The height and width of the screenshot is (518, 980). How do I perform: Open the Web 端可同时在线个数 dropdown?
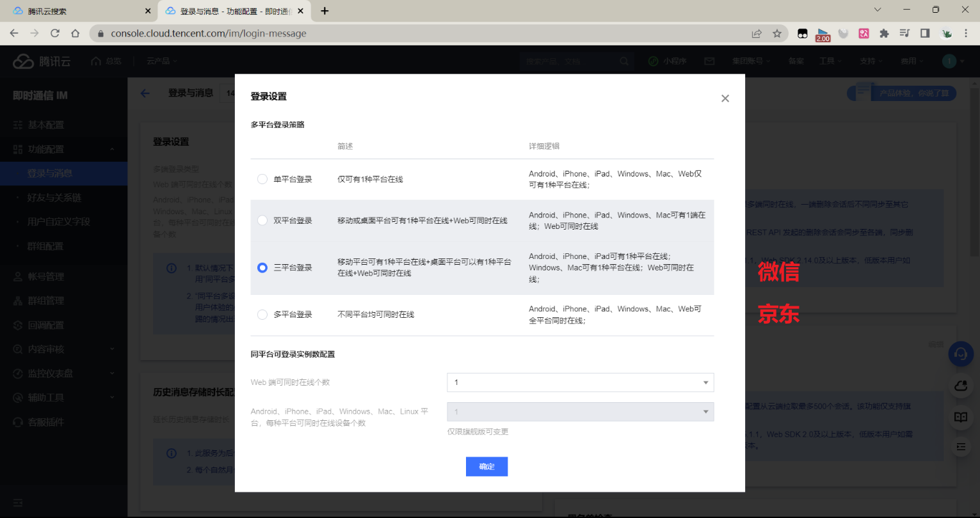coord(580,382)
